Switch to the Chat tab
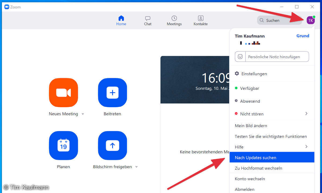Viewport: 322px width, 193px height. coord(148,21)
